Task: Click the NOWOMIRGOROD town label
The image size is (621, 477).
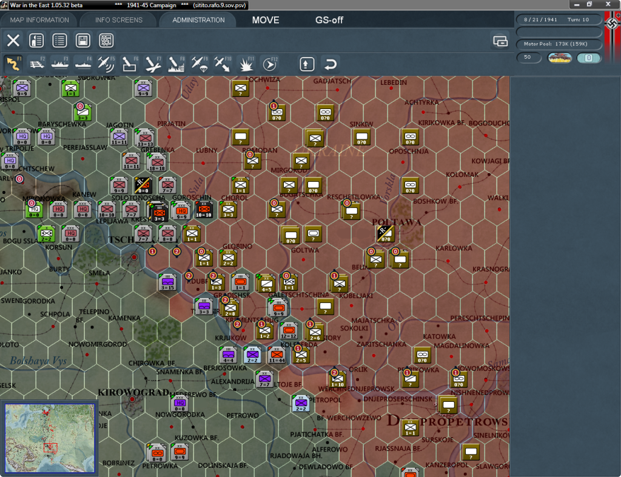Action: [x=98, y=344]
